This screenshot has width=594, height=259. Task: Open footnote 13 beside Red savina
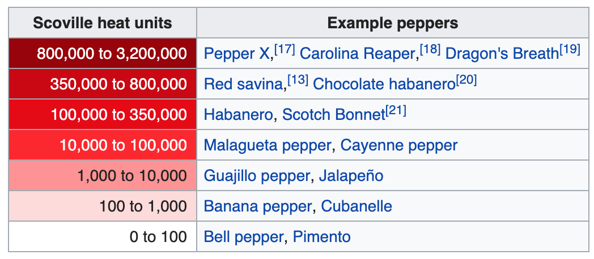297,80
